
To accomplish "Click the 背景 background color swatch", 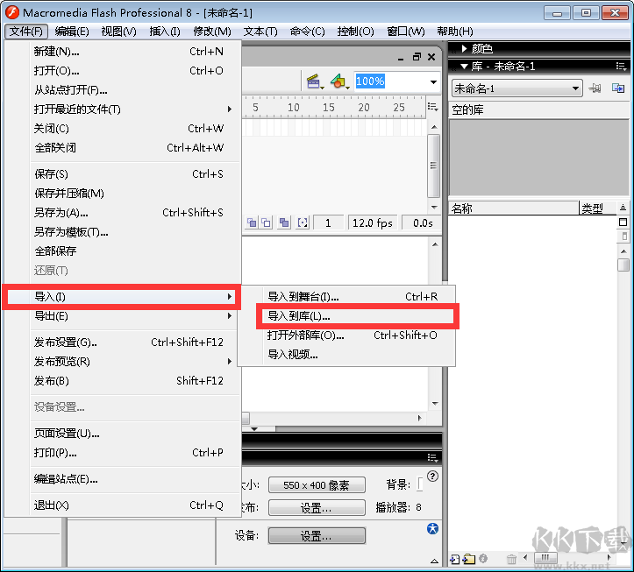I will [420, 484].
